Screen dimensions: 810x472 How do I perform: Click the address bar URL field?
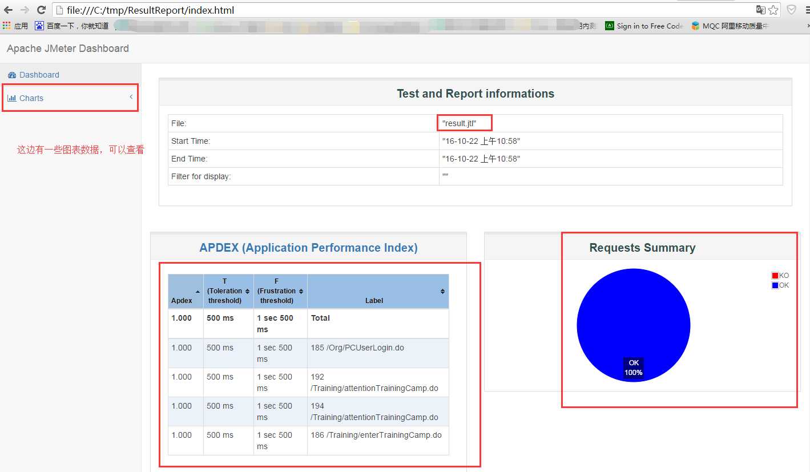[x=402, y=10]
